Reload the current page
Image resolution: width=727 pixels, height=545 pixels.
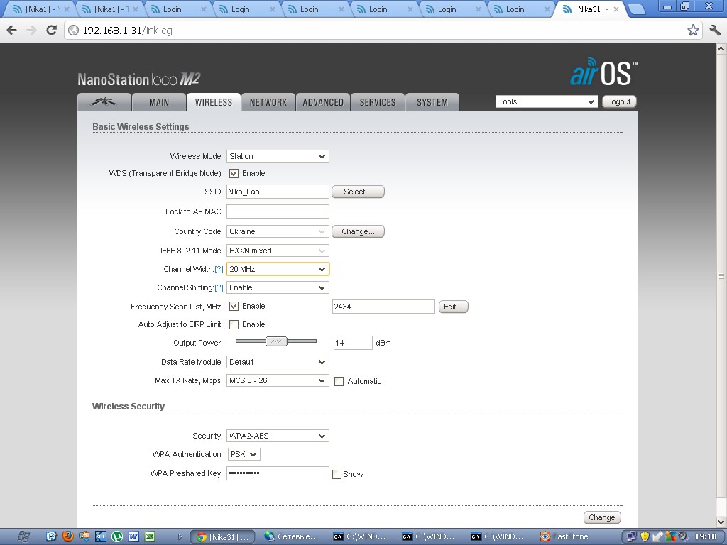click(51, 30)
